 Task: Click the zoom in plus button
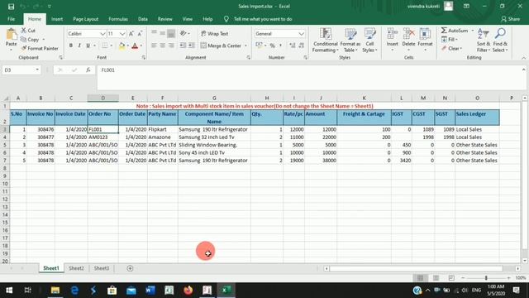(509, 278)
